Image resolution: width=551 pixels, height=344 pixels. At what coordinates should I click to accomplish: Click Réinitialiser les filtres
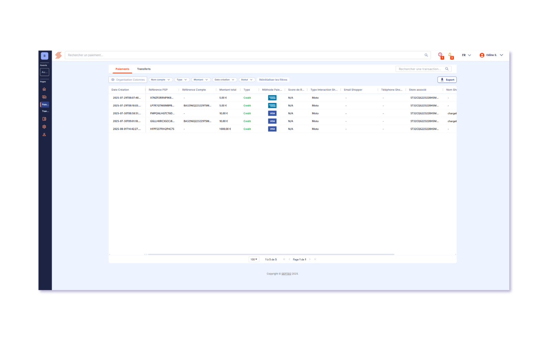[273, 79]
